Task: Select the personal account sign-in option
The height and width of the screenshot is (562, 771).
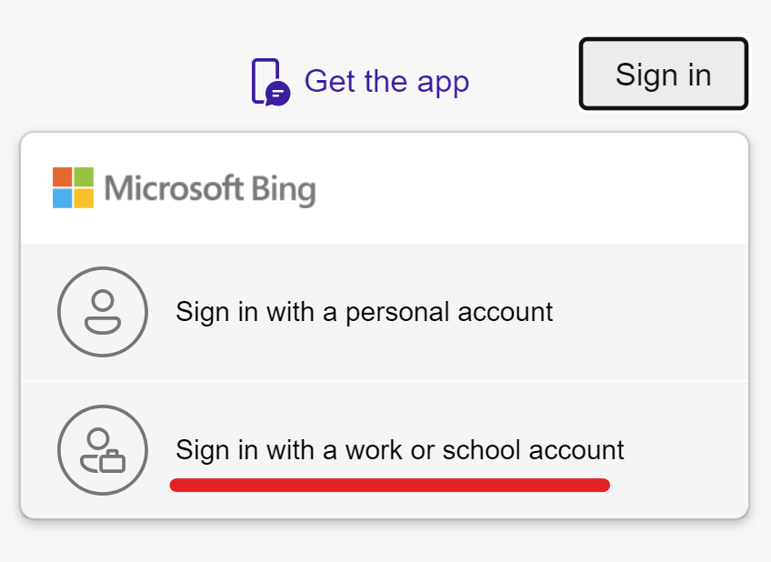Action: 362,312
